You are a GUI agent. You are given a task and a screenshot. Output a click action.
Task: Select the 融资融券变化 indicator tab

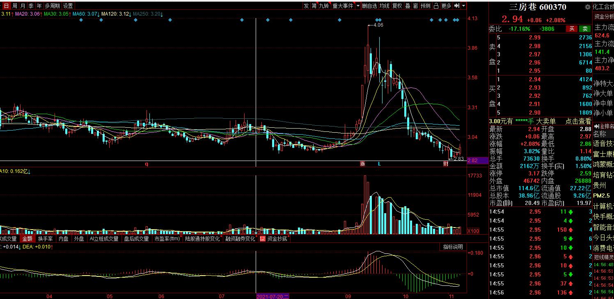pyautogui.click(x=240, y=239)
